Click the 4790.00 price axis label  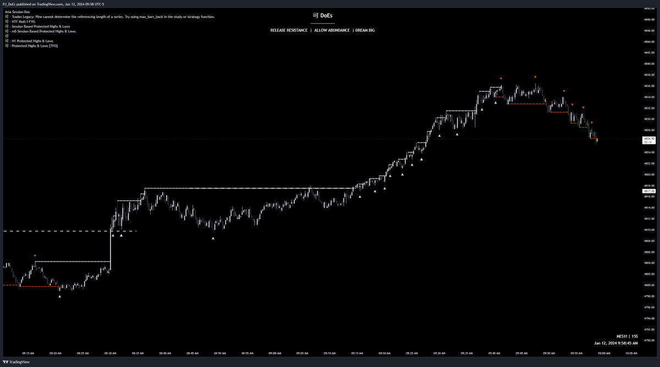(x=648, y=341)
